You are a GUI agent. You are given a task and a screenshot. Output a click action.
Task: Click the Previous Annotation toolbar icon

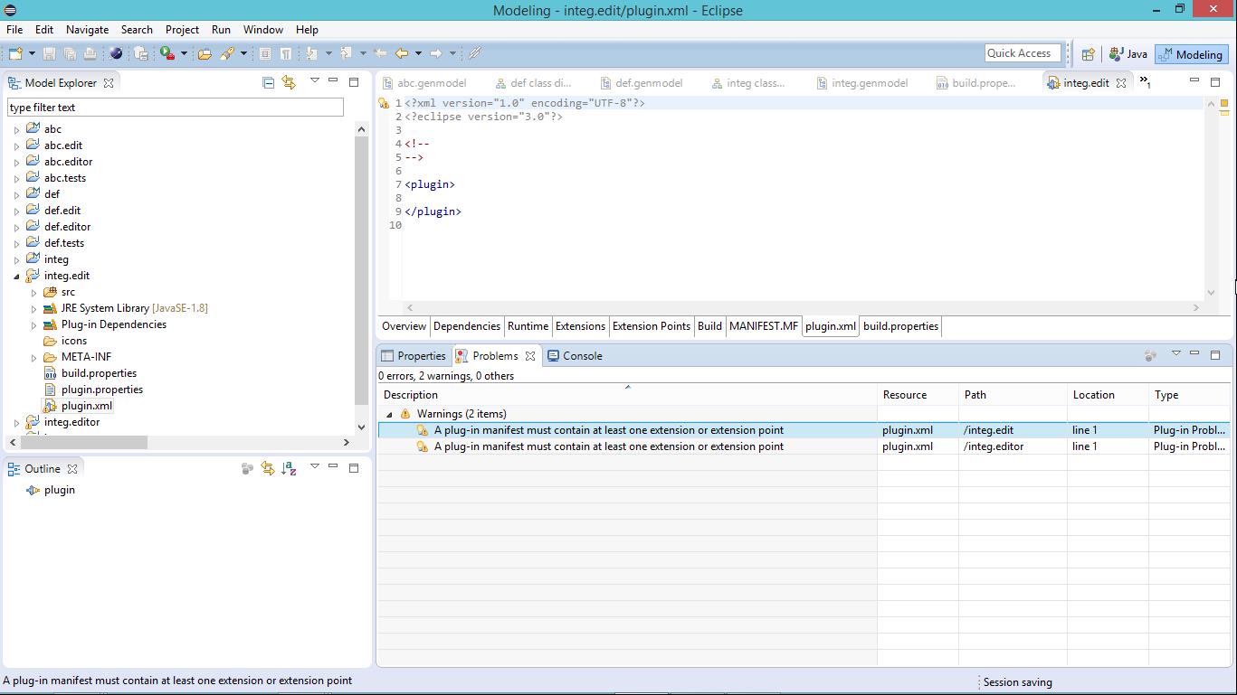[x=346, y=54]
